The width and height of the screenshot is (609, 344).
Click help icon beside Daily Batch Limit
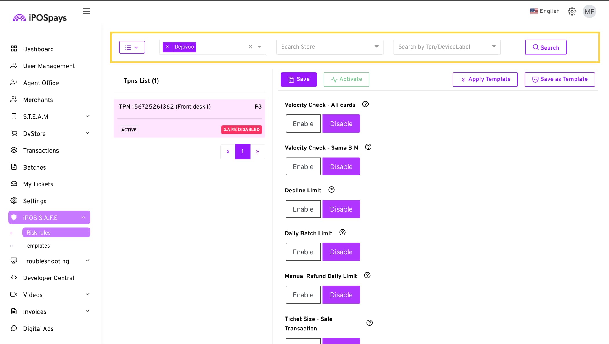point(342,233)
